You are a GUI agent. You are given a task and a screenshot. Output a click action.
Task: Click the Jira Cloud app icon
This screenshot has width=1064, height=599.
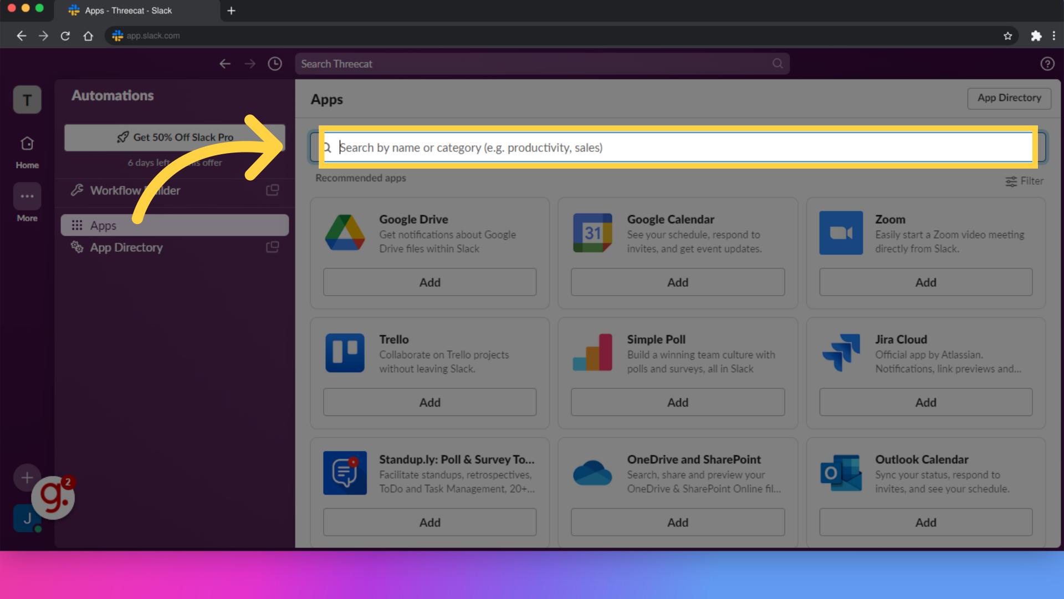[840, 353]
